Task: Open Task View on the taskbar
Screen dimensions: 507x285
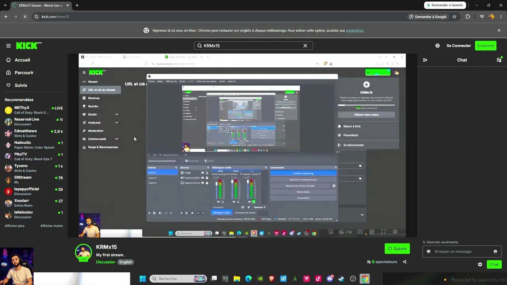Action: point(214,279)
